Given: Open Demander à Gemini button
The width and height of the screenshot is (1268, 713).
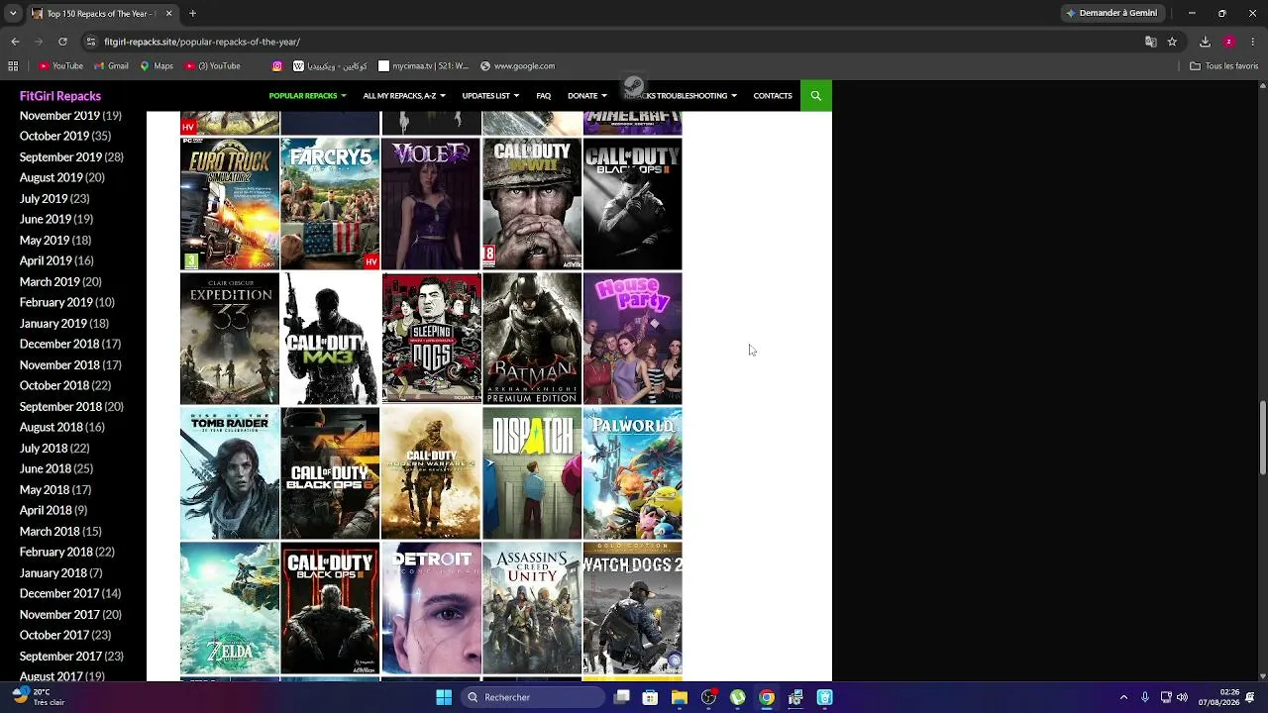Looking at the screenshot, I should tap(1111, 13).
